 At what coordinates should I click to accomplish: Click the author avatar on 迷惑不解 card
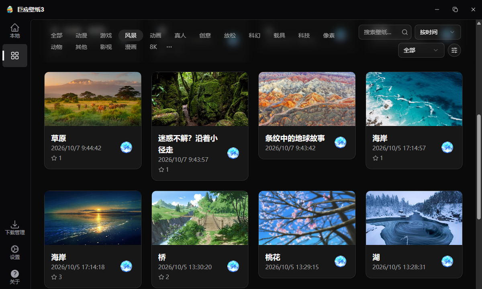tap(233, 153)
